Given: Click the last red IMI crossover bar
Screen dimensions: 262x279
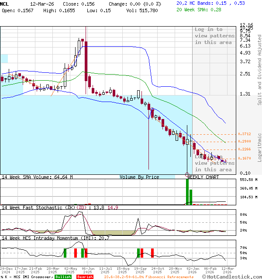Looking at the screenshot, I should (152, 253).
